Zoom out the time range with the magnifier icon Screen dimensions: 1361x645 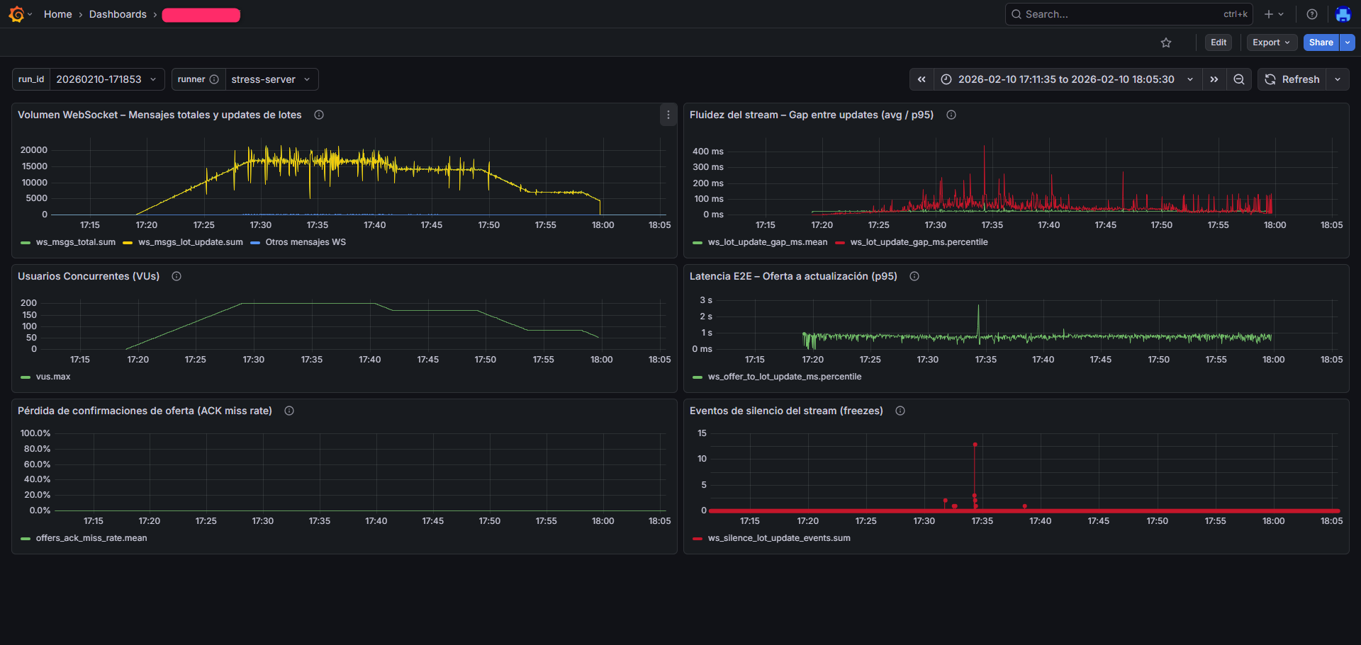pos(1238,79)
